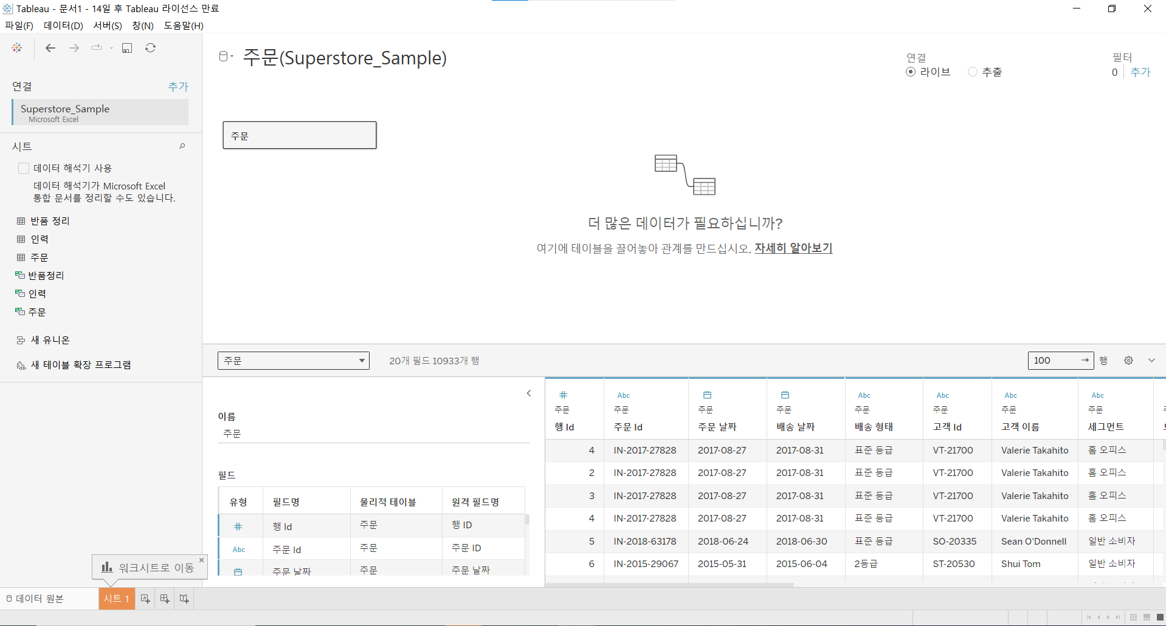Expand the chevron at right of grid toolbar

[1151, 360]
